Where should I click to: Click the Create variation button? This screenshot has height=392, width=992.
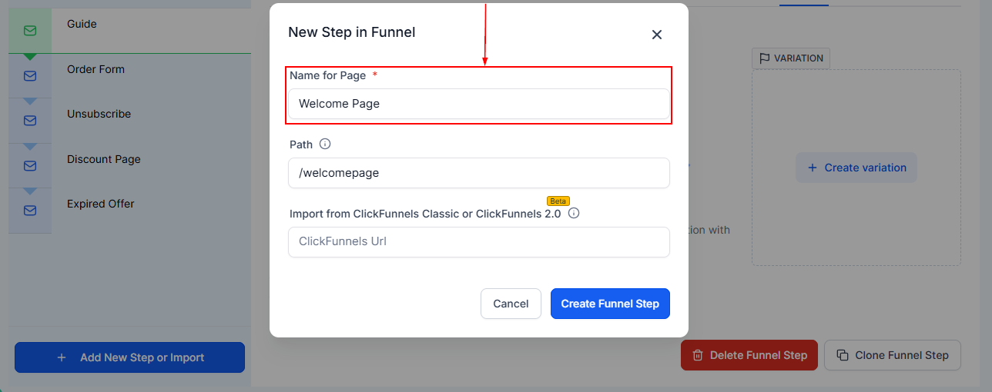point(856,168)
